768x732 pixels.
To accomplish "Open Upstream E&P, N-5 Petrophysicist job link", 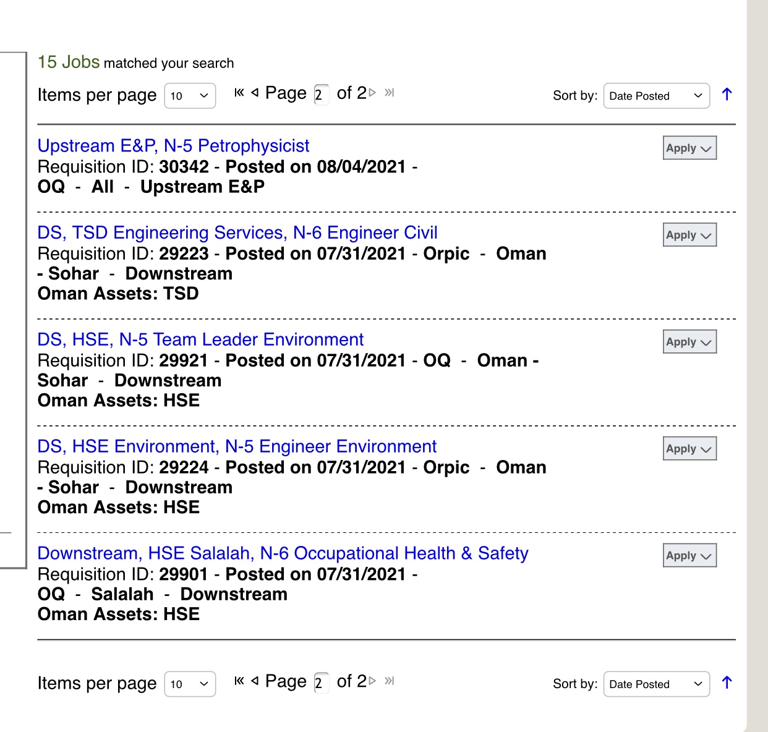I will tap(173, 146).
